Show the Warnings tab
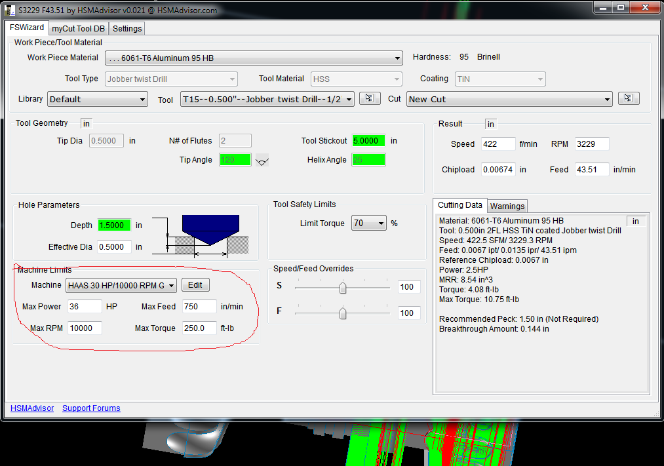This screenshot has width=664, height=466. click(507, 206)
